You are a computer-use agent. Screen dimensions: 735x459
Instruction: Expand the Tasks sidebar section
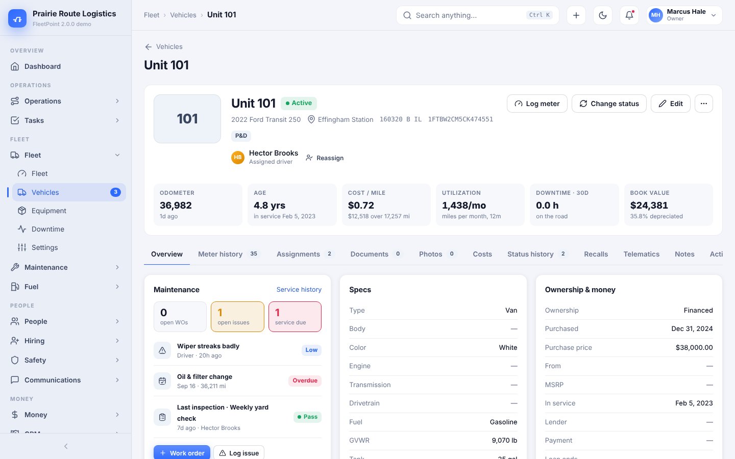click(65, 120)
